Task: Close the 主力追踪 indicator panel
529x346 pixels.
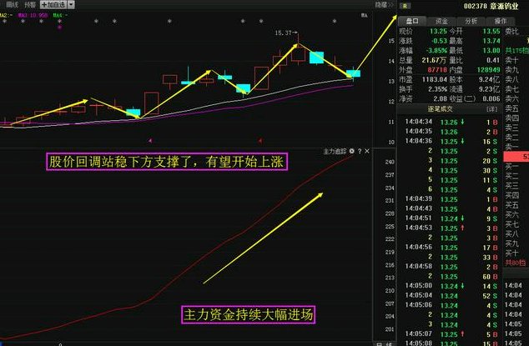Action: pyautogui.click(x=367, y=151)
